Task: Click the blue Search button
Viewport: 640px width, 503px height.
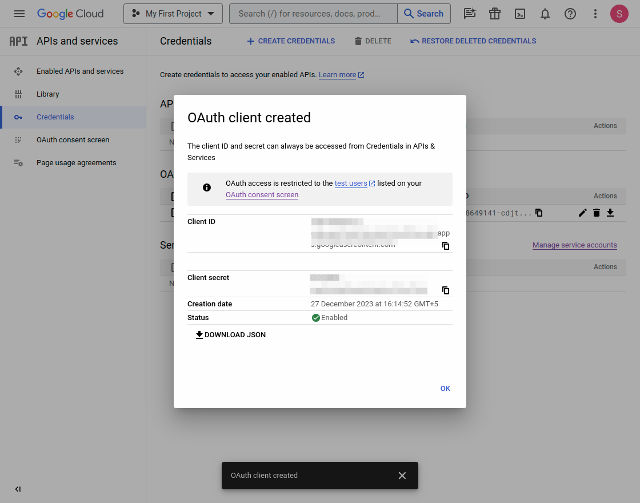Action: 423,14
